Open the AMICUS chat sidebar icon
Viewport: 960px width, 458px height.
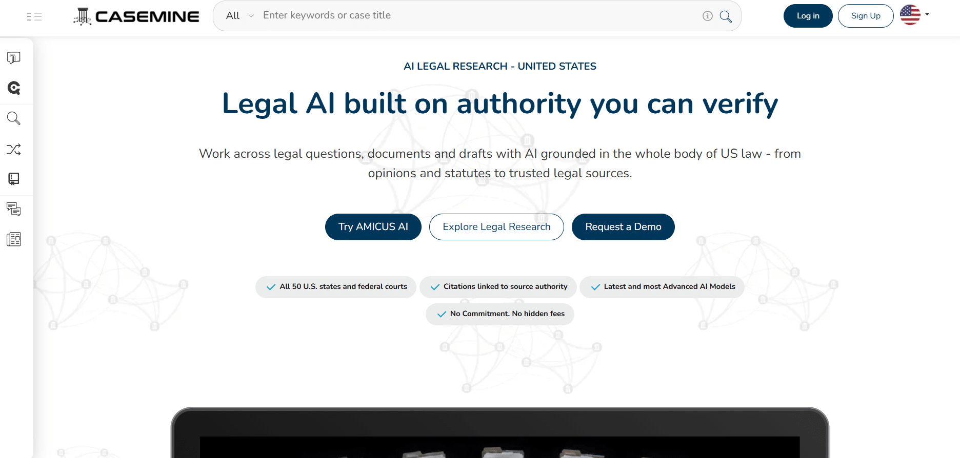[x=14, y=58]
